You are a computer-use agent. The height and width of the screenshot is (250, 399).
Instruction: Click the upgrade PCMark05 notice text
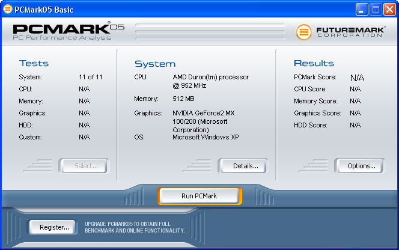pos(135,227)
